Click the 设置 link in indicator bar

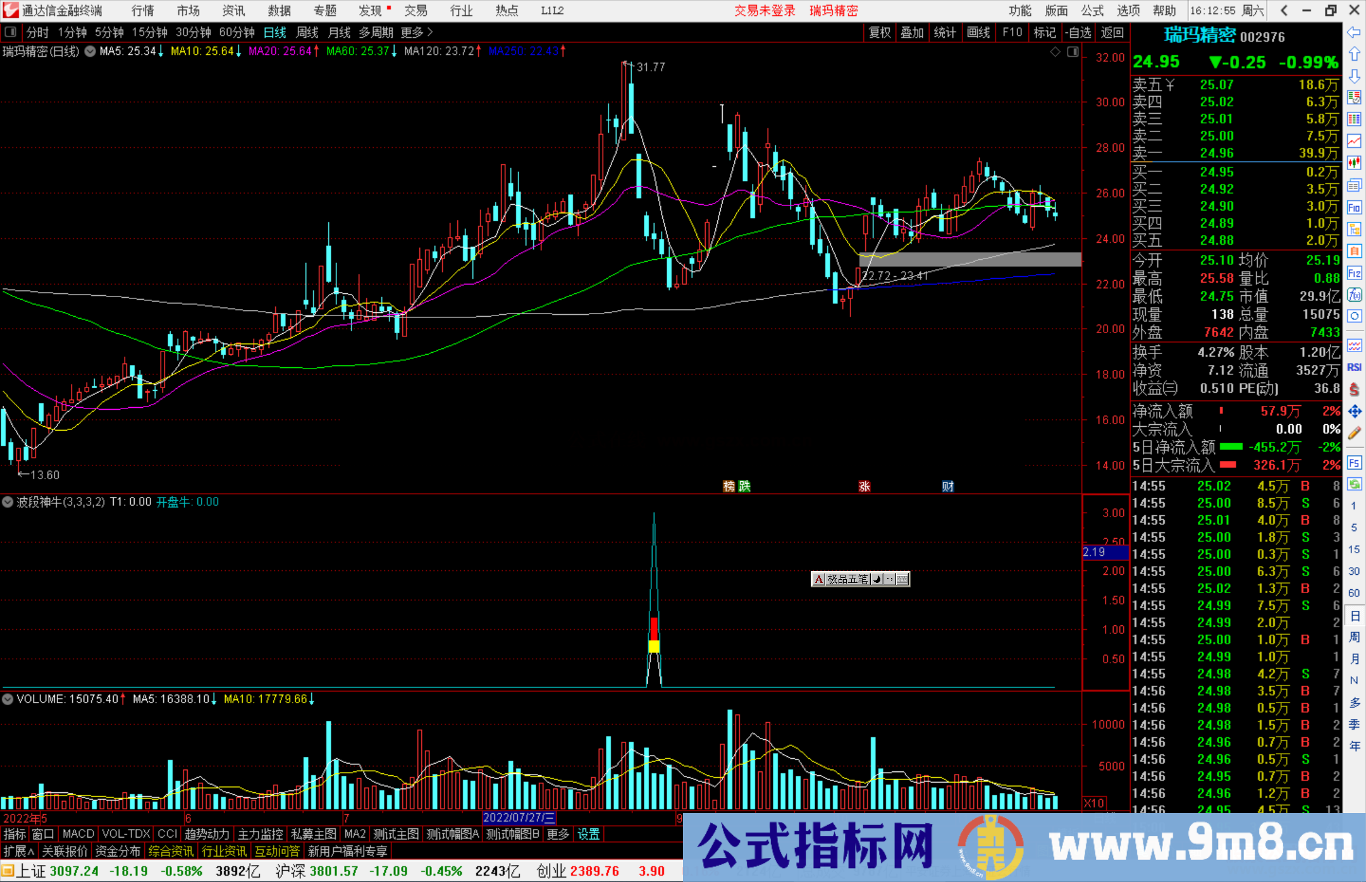click(588, 834)
